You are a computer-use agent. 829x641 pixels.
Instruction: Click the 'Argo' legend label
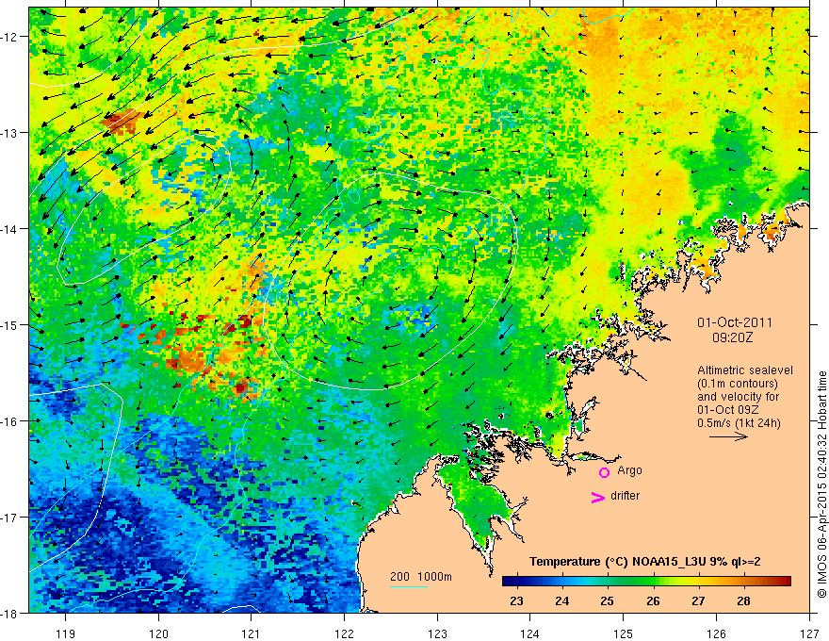coord(629,470)
